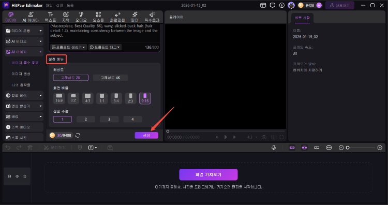
Task: Step to the next frame in the player
Action: point(234,137)
